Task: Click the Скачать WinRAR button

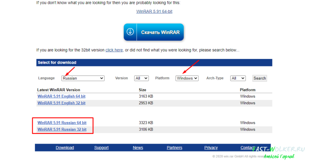Action: [154, 32]
